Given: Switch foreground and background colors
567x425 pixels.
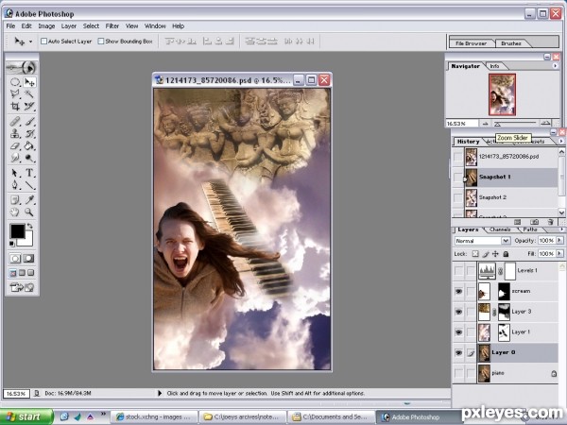Looking at the screenshot, I should point(29,227).
